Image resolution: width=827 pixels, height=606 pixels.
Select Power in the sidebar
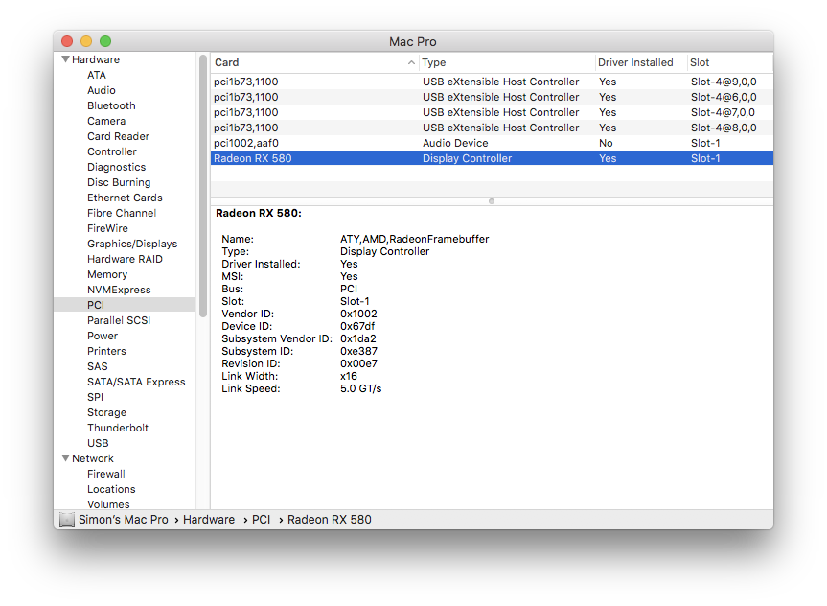pos(103,336)
